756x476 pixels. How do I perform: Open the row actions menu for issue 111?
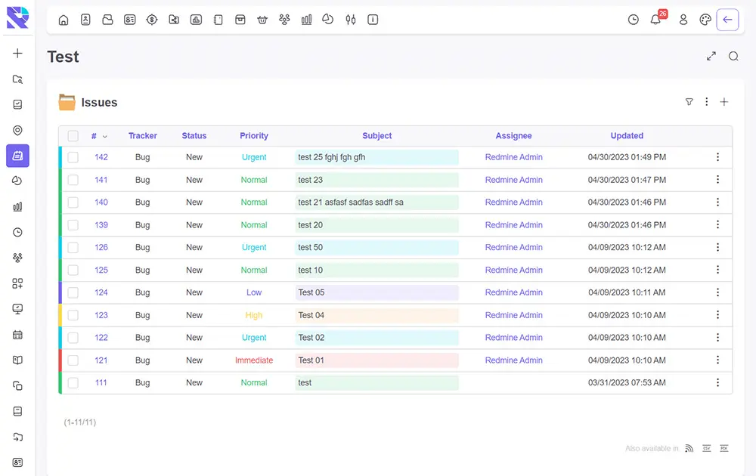pyautogui.click(x=717, y=382)
